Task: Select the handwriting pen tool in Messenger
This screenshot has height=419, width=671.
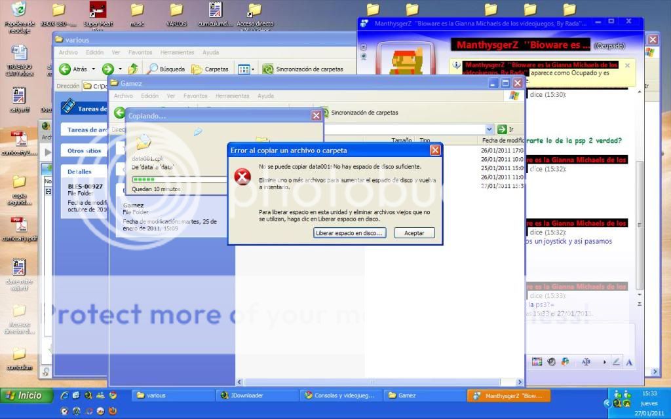Action: [x=616, y=361]
